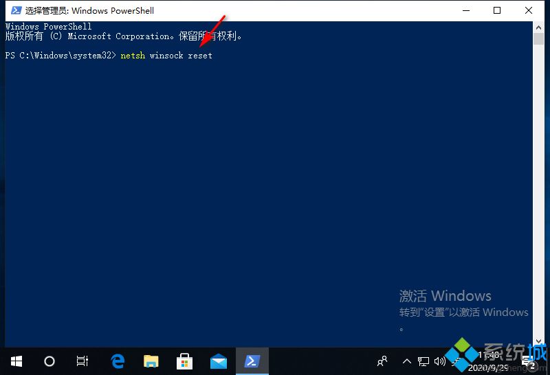The width and height of the screenshot is (550, 375).
Task: Expand the hidden tray icons chevron
Action: pos(407,361)
